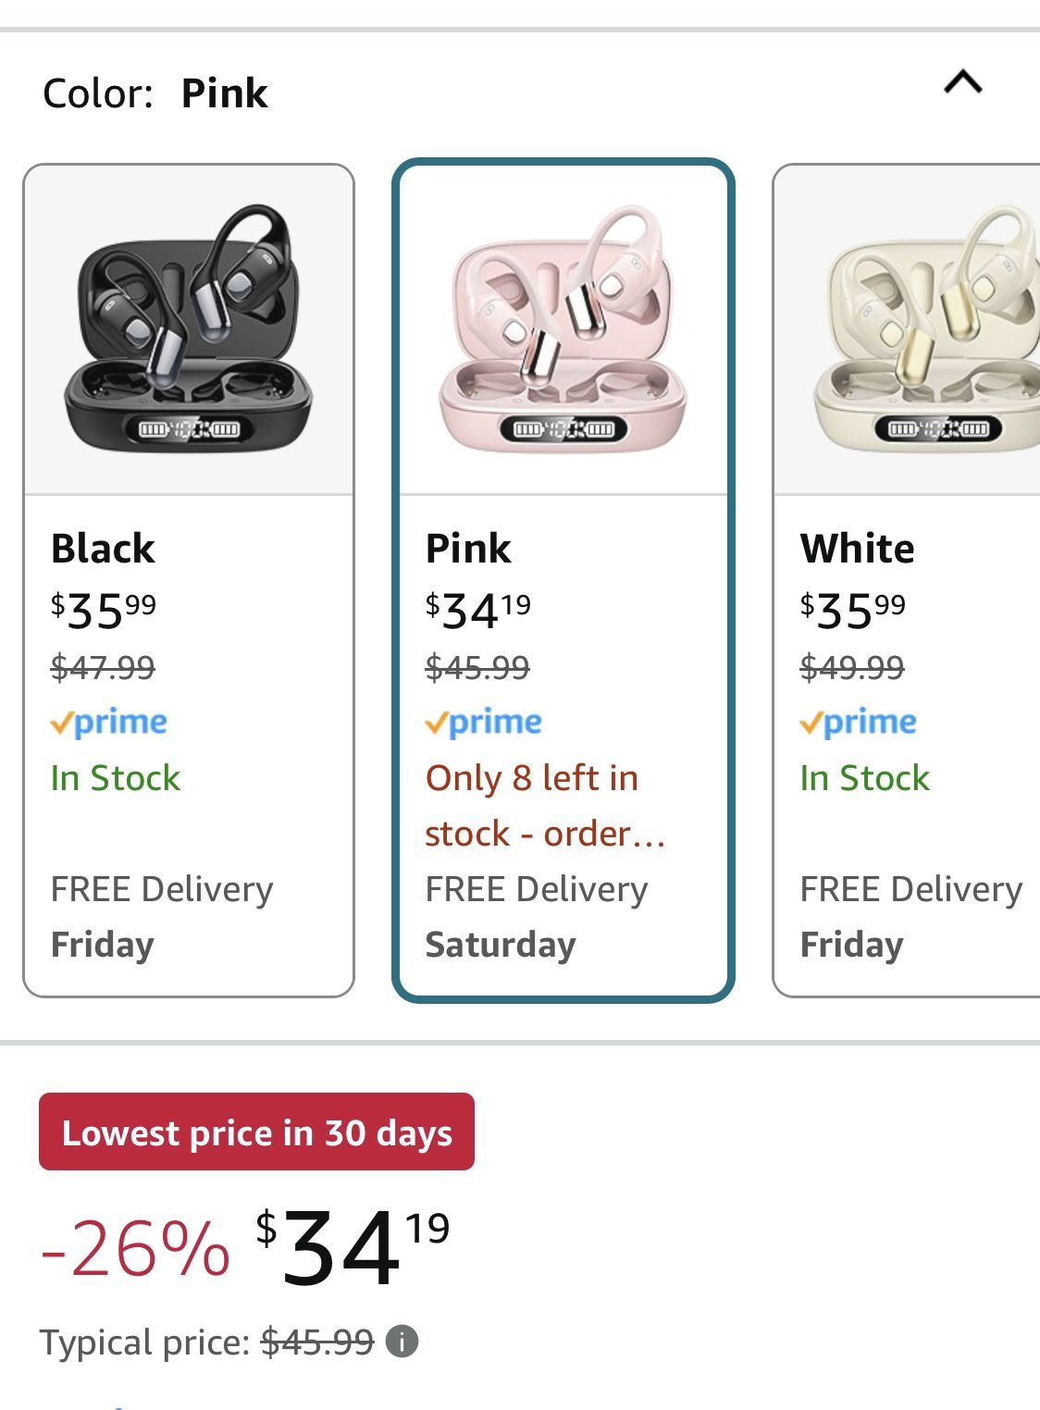Open the Black earbuds product image
Screen dimensions: 1040x1410
[190, 326]
